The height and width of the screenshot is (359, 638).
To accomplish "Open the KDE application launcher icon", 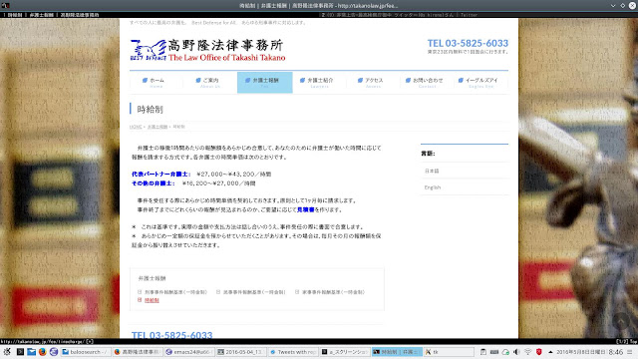I will point(7,352).
